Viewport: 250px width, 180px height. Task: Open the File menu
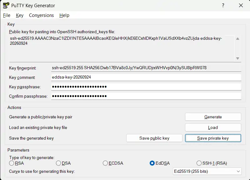point(7,15)
